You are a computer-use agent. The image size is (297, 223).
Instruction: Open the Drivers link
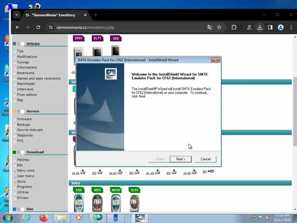click(x=23, y=198)
